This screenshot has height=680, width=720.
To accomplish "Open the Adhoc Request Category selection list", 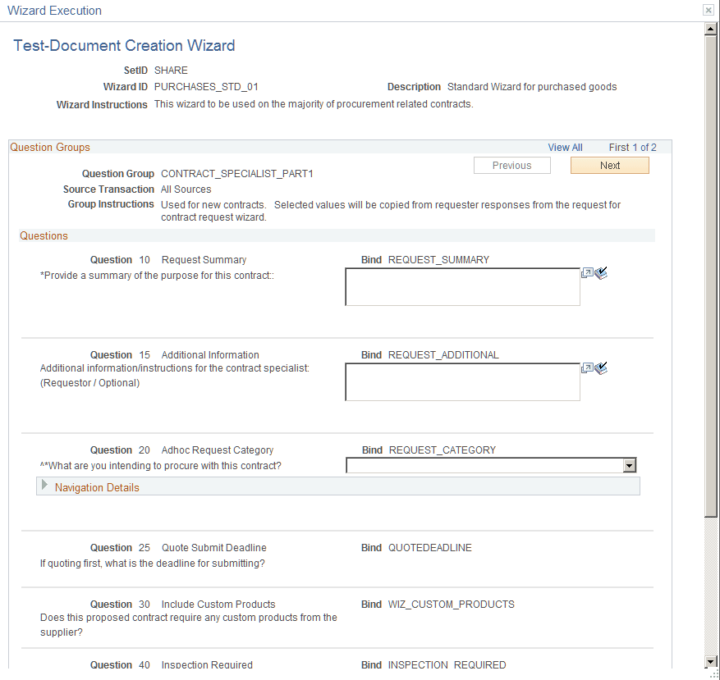I will tap(629, 465).
